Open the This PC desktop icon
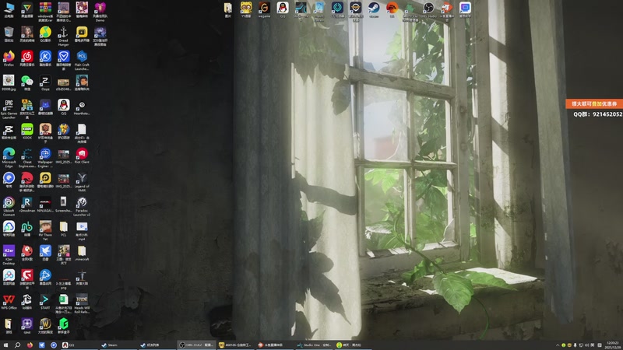623x350 pixels. [9, 10]
